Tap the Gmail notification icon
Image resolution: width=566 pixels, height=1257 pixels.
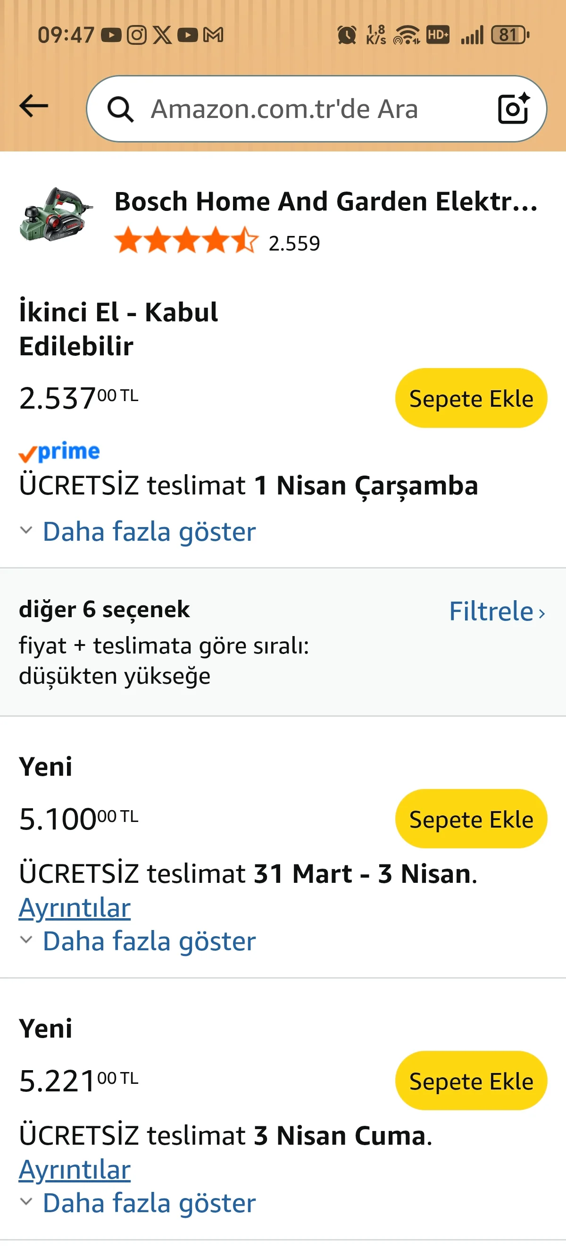pyautogui.click(x=213, y=35)
